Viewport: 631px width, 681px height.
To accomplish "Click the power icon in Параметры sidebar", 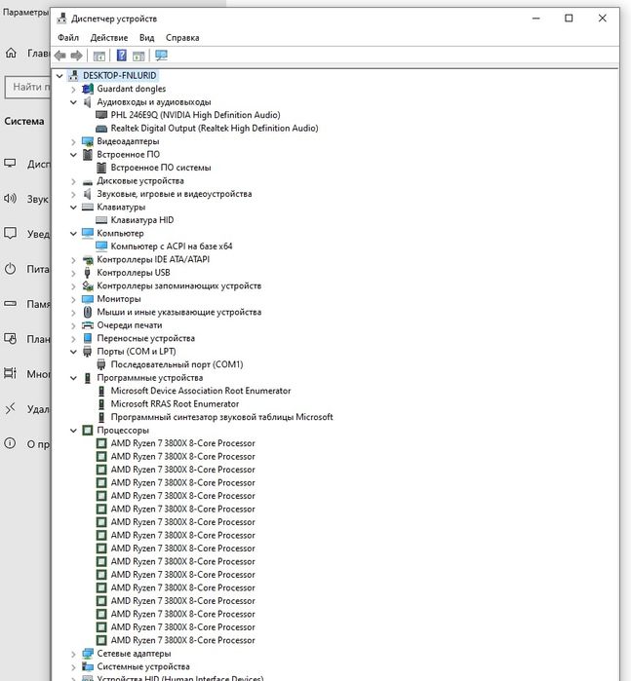I will click(x=10, y=269).
